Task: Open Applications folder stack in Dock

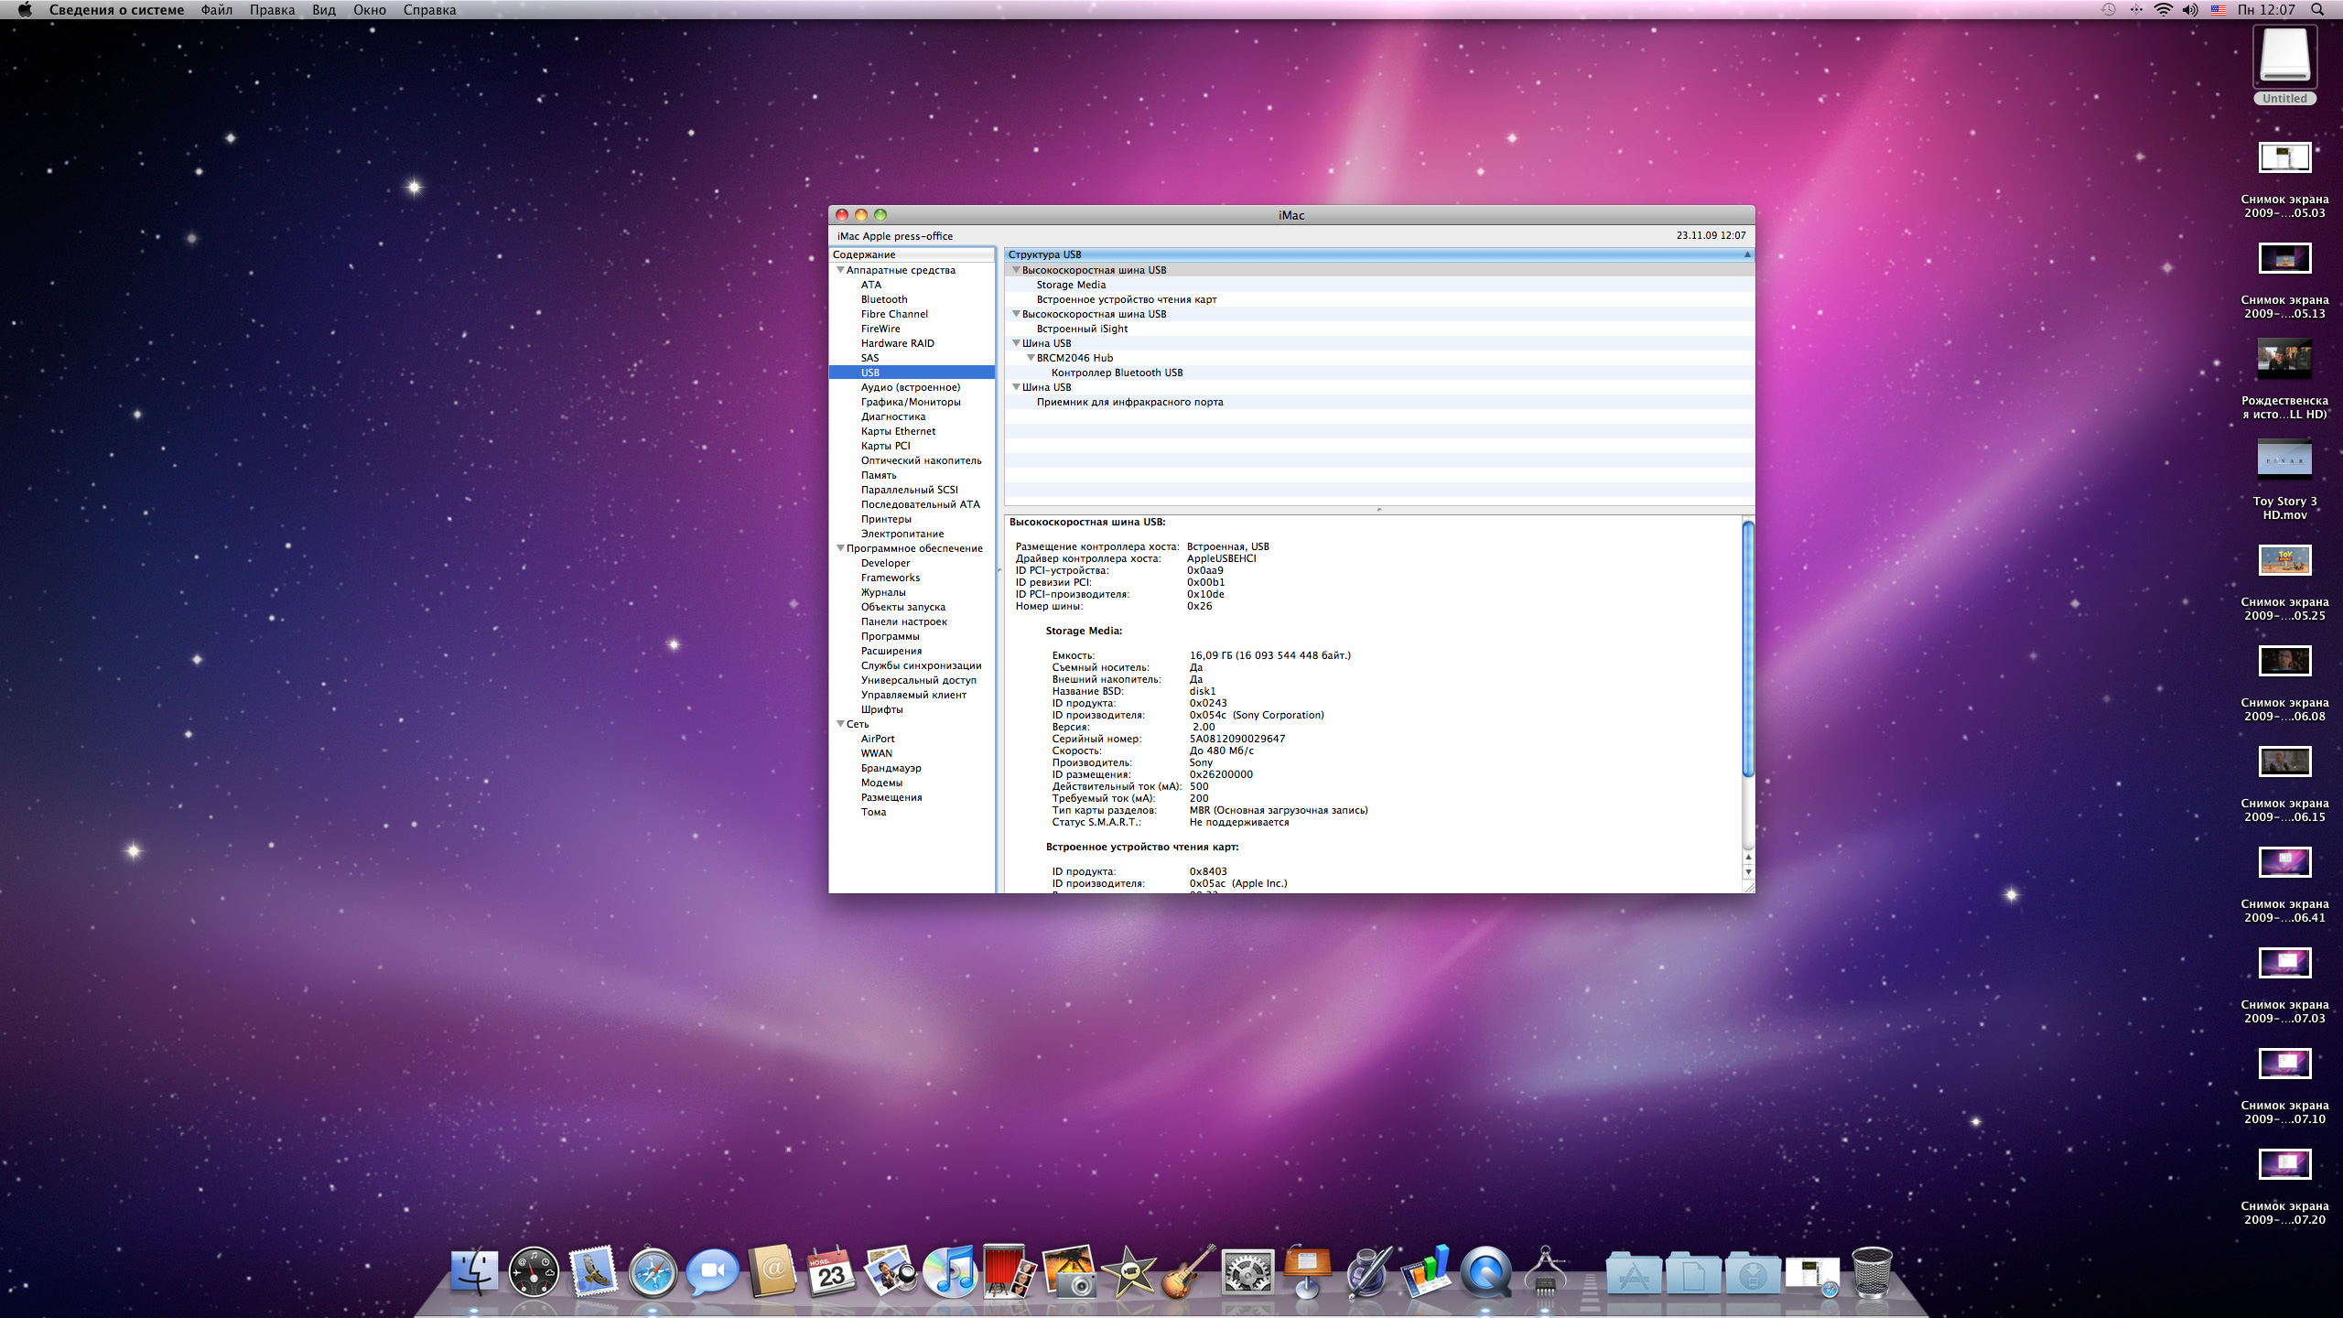Action: 1634,1274
